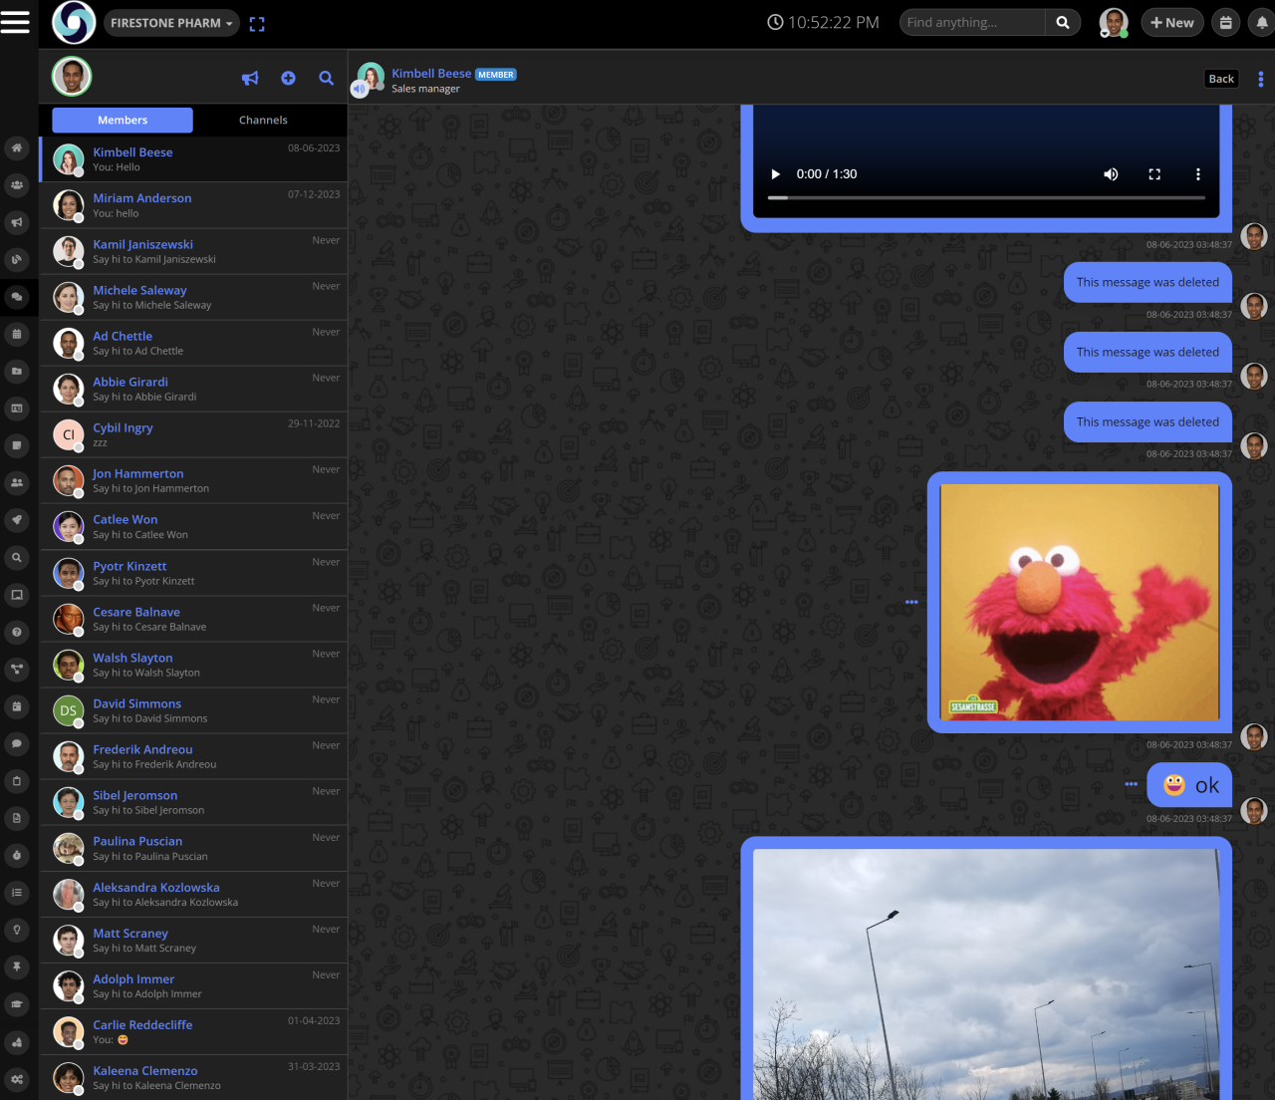Open the conversation three-dot menu
Image resolution: width=1275 pixels, height=1100 pixels.
[x=1260, y=79]
